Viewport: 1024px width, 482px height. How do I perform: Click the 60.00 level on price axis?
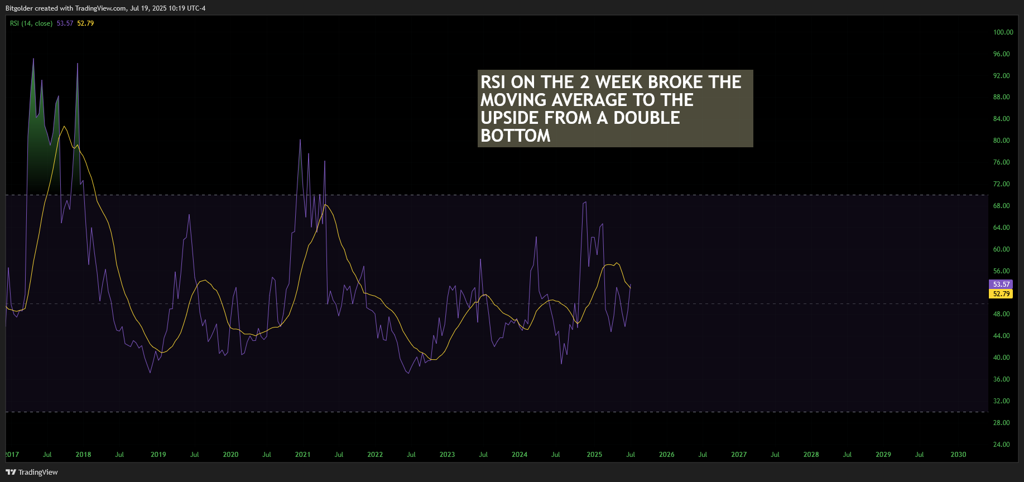1001,249
